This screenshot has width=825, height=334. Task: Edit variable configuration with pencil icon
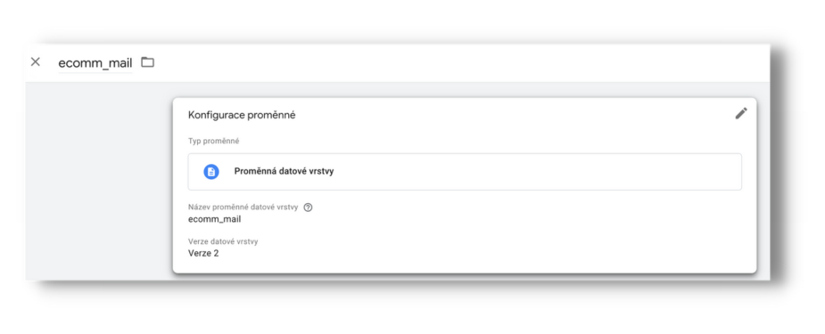pyautogui.click(x=741, y=113)
